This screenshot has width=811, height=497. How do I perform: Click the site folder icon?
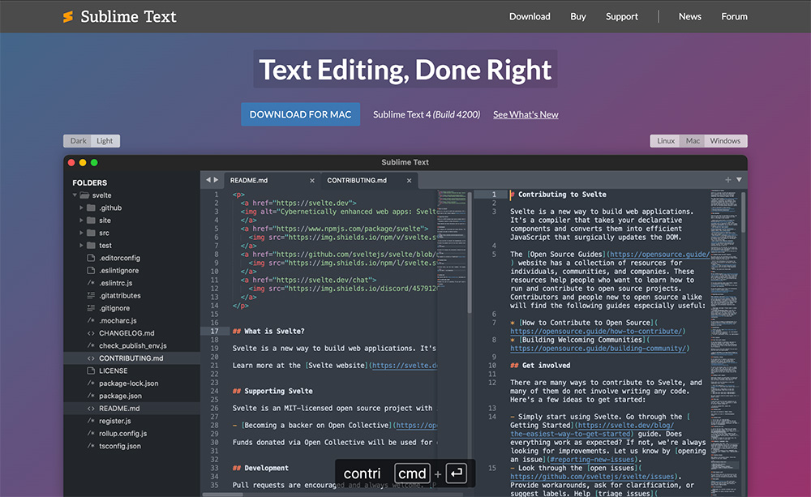click(91, 220)
